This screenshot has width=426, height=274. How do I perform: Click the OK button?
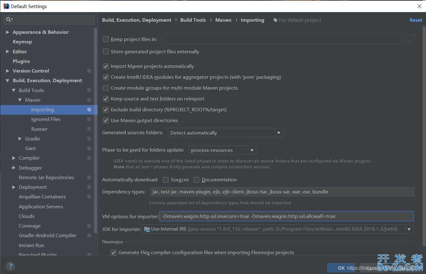(x=341, y=268)
